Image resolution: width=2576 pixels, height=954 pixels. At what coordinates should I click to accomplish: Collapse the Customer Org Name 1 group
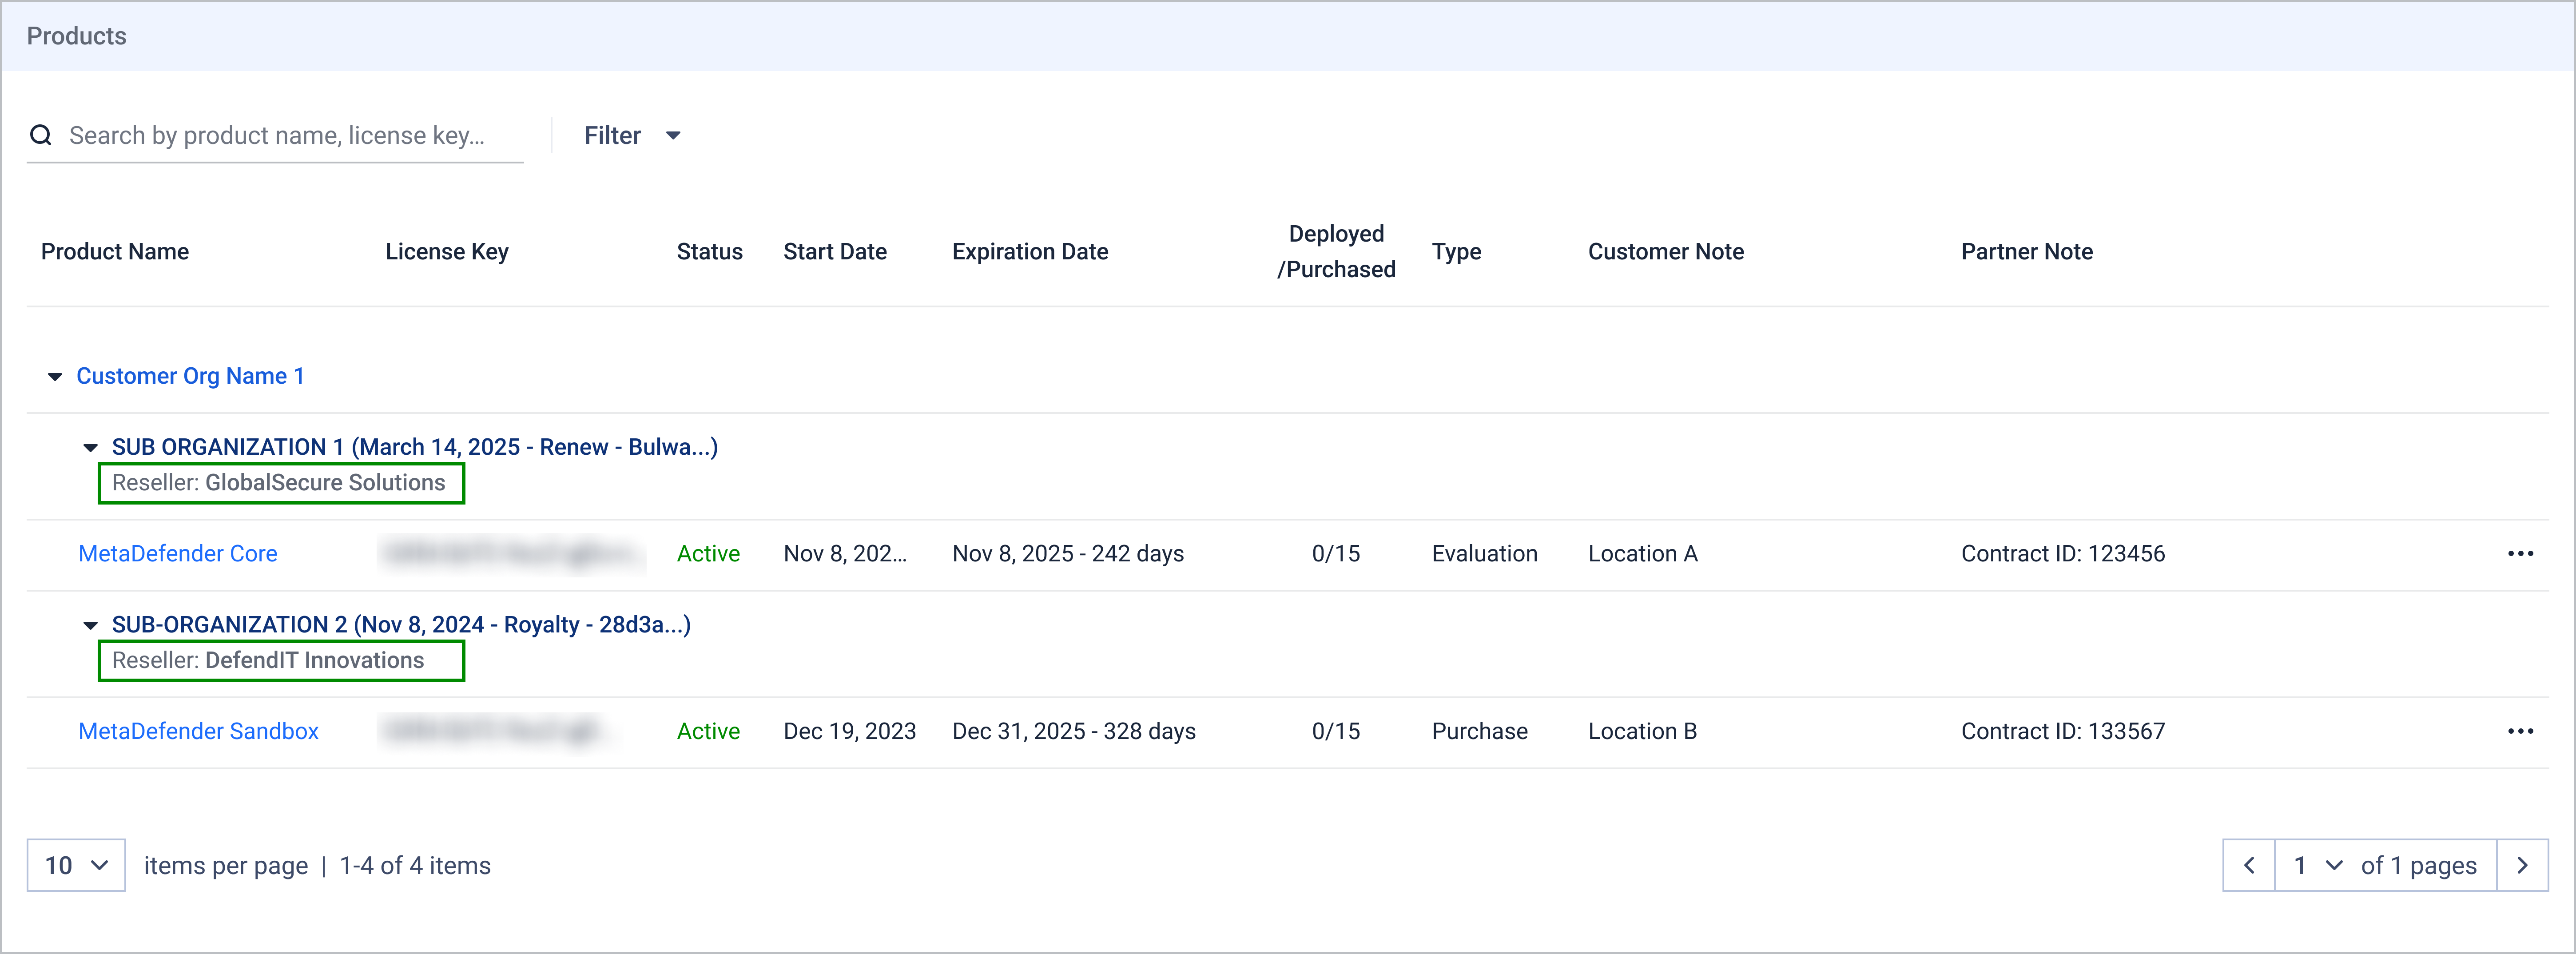pyautogui.click(x=55, y=377)
